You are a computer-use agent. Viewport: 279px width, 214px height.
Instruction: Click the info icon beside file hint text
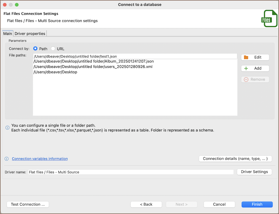tap(8, 128)
